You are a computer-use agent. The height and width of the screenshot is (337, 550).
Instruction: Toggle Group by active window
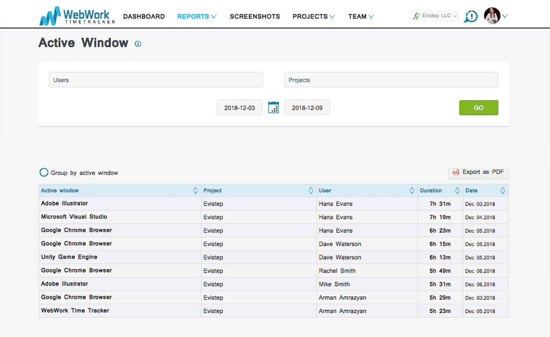[44, 172]
